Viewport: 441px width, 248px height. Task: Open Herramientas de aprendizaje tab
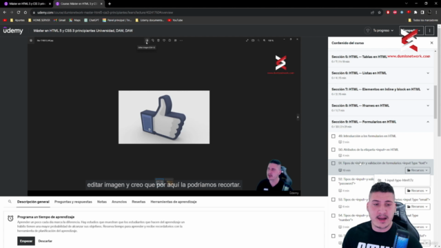pos(174,202)
